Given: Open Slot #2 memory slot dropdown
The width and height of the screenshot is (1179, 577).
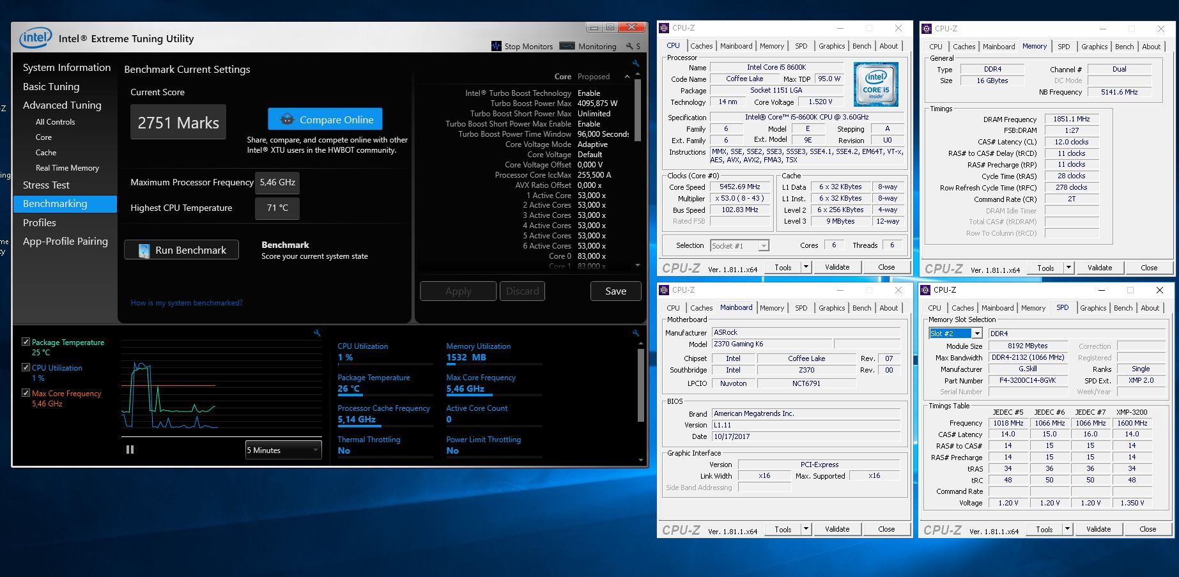Looking at the screenshot, I should (955, 333).
